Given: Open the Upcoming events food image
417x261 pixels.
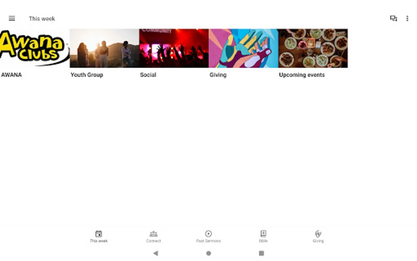Looking at the screenshot, I should [x=313, y=48].
